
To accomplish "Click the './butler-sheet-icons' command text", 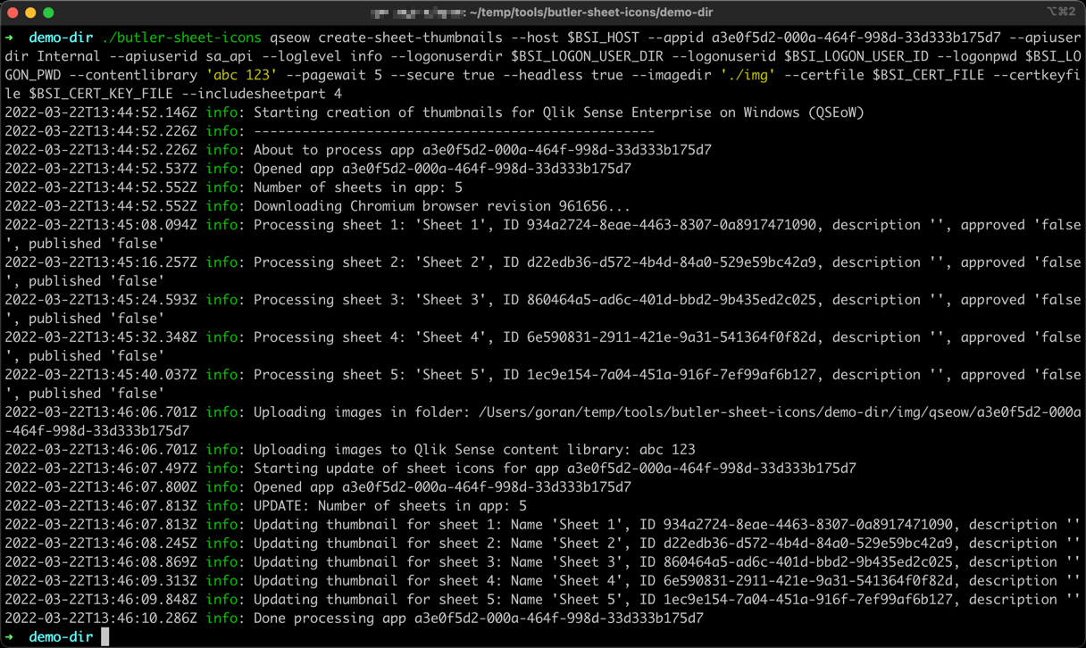I will (182, 37).
